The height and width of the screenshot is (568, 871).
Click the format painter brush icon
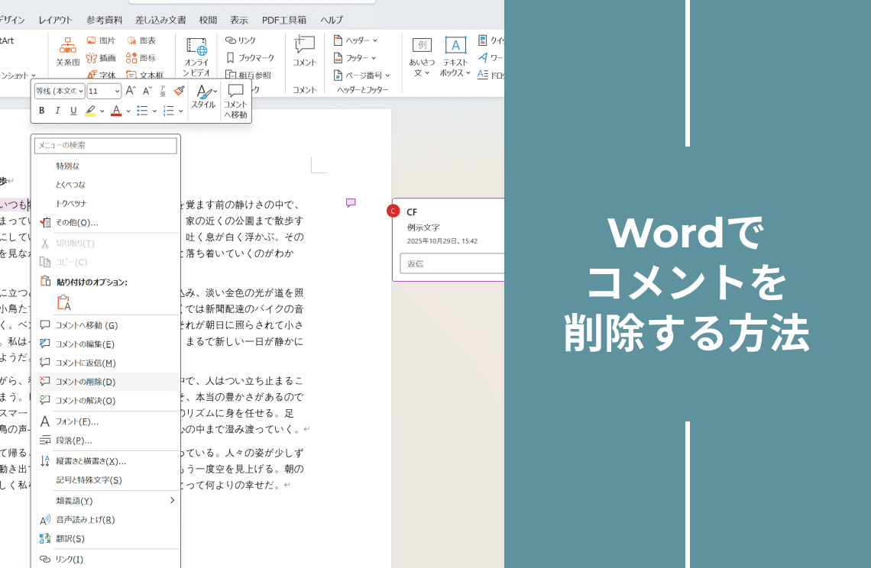(x=179, y=91)
